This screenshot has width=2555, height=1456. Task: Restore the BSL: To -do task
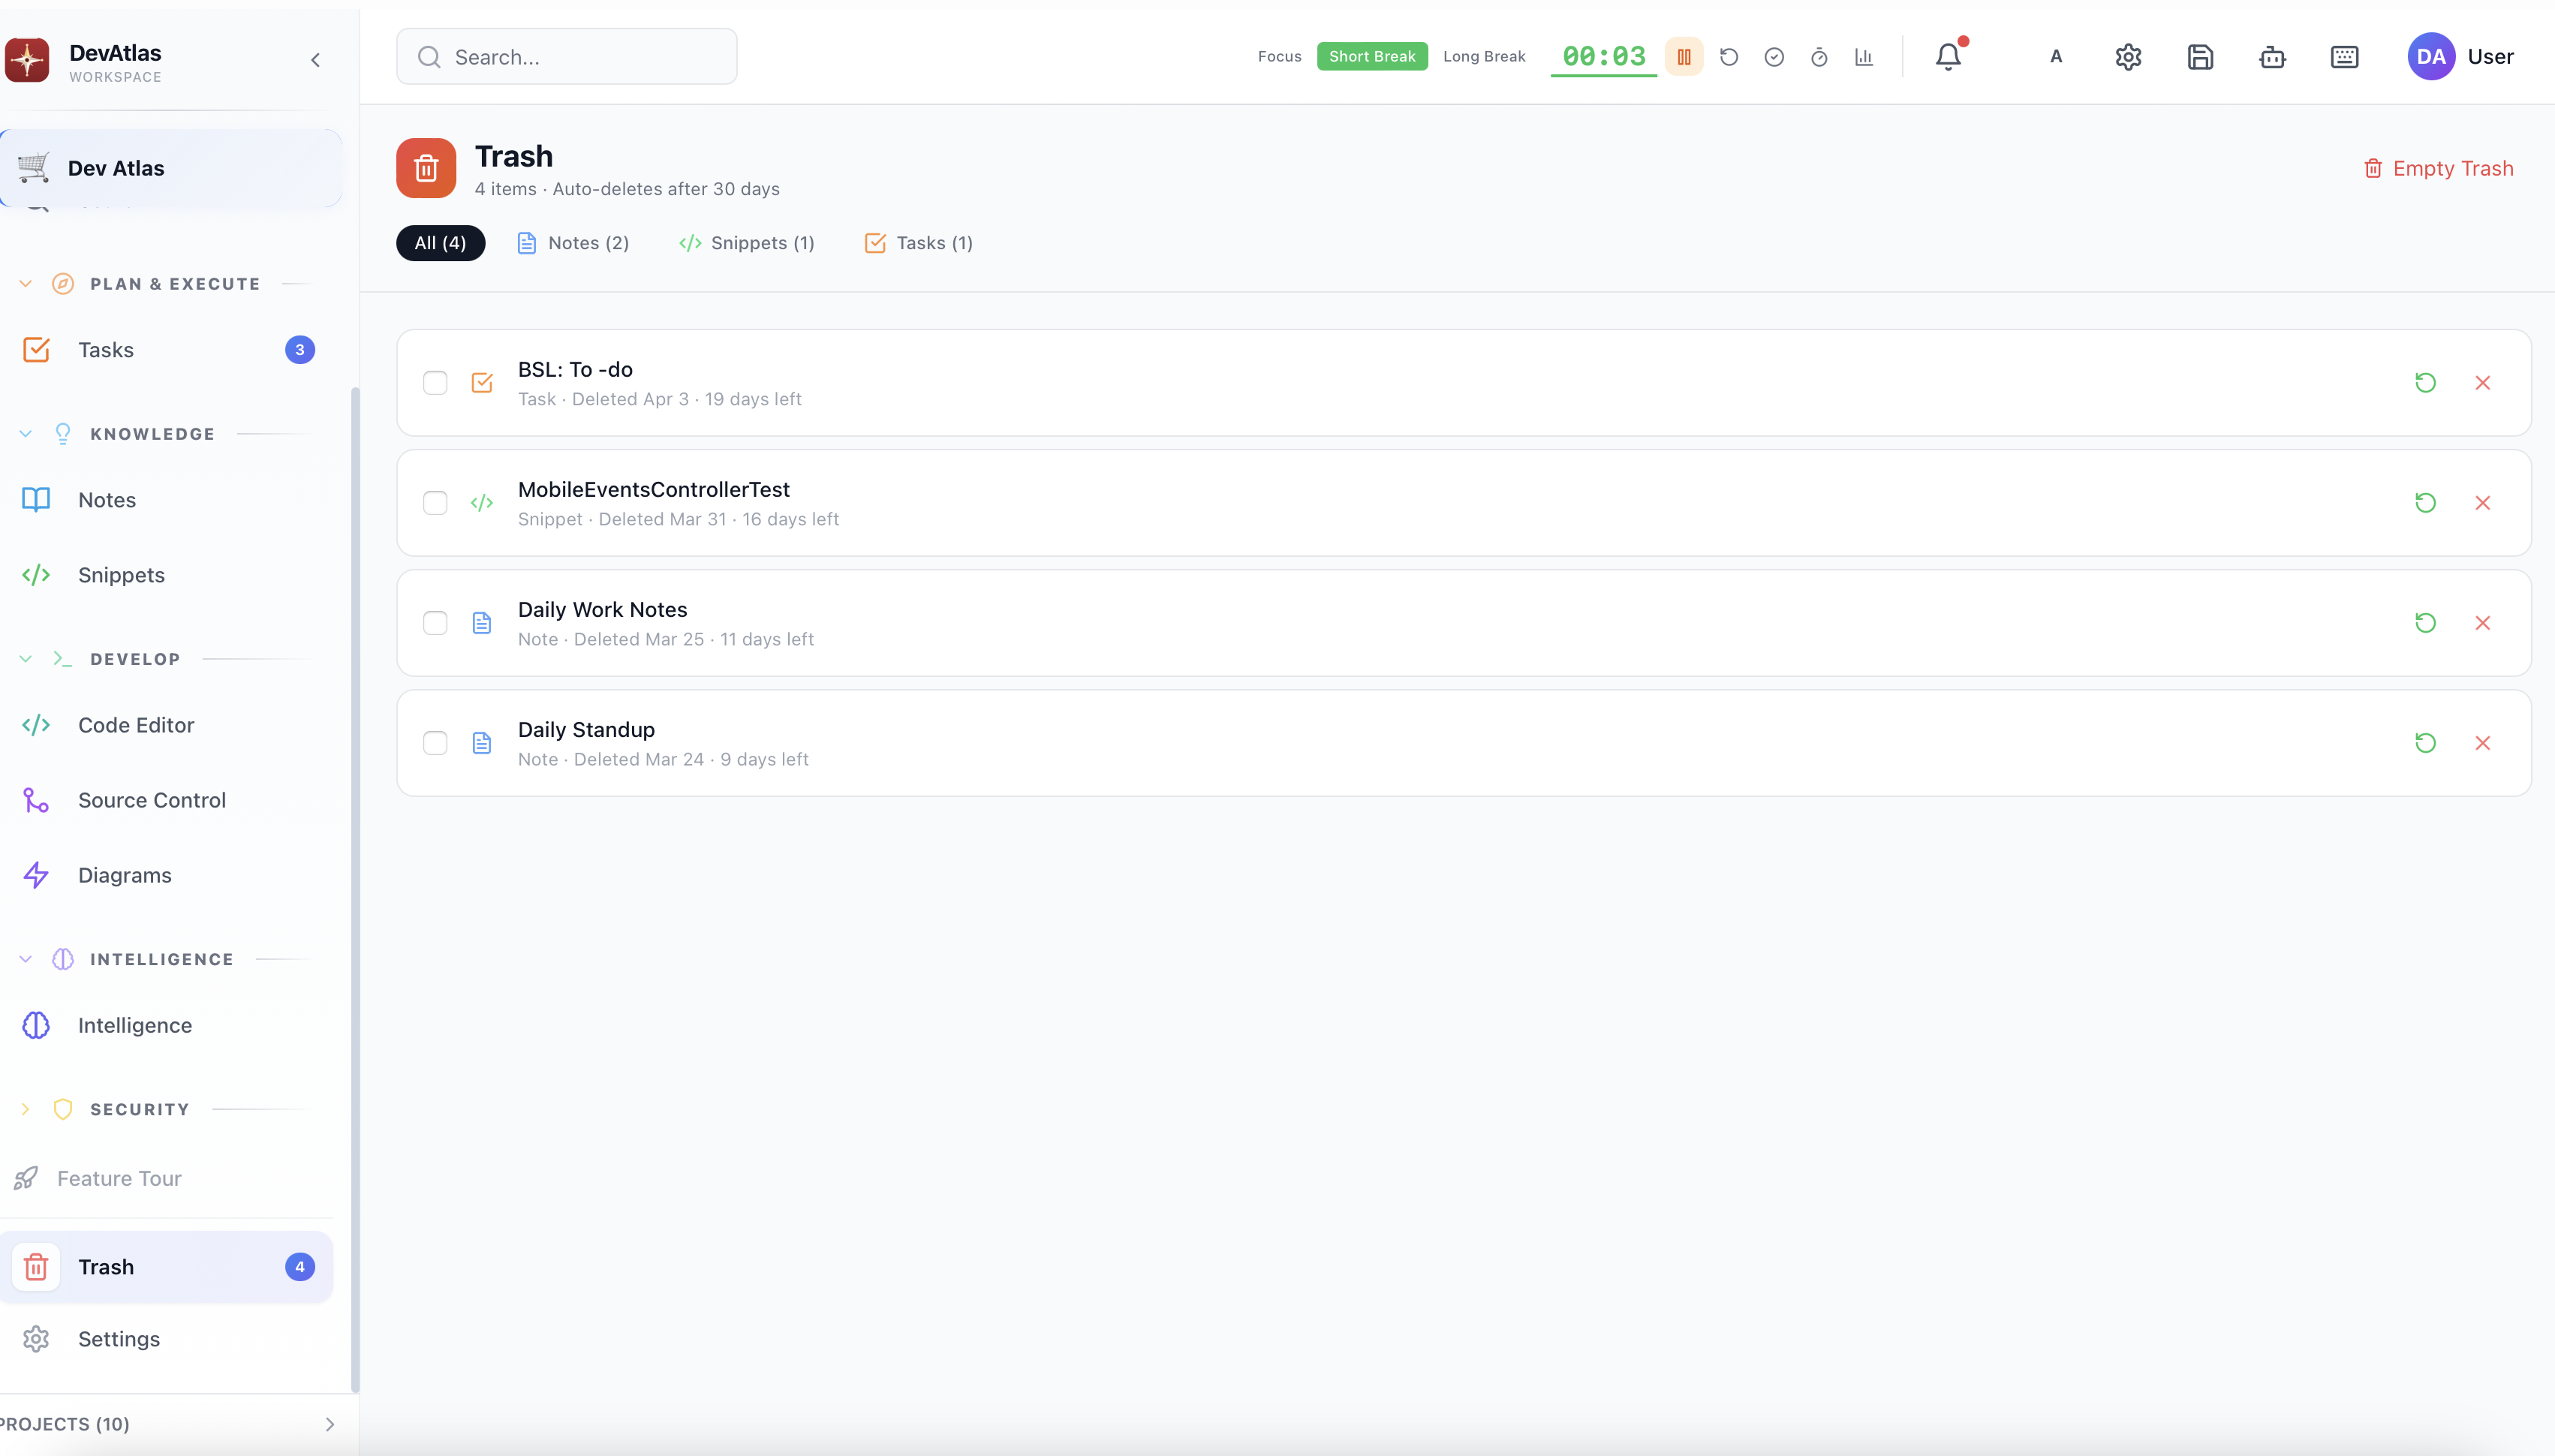2425,383
